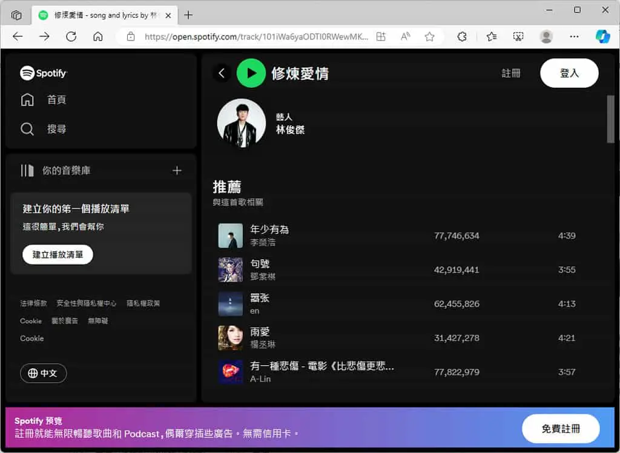Screen dimensions: 620x453
Task: Go to 首頁 home icon
Action: [x=27, y=100]
